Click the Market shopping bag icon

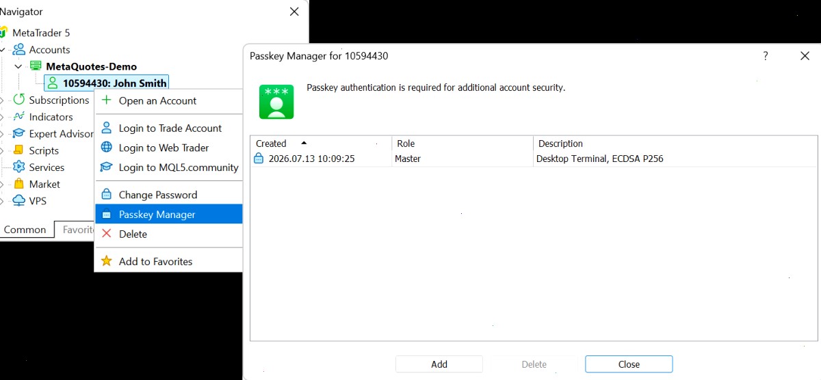click(x=19, y=184)
